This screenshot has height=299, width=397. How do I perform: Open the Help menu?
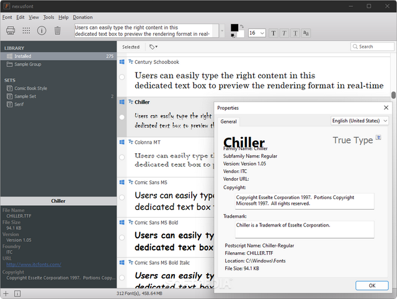coord(63,17)
